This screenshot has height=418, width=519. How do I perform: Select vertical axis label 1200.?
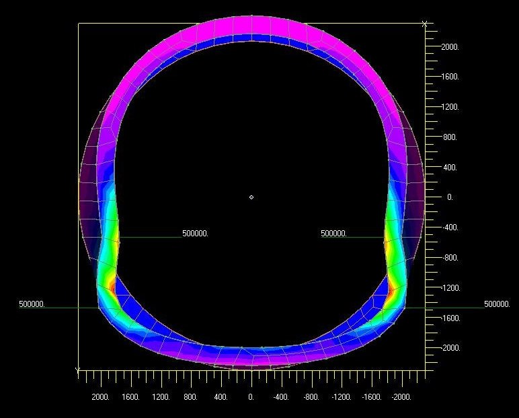tap(450, 107)
